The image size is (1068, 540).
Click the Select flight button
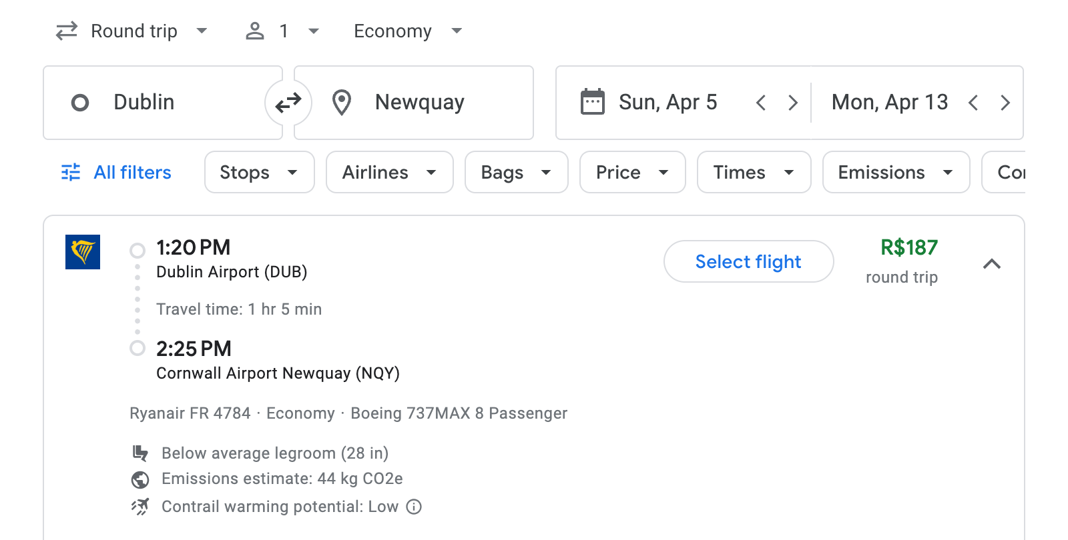point(748,261)
